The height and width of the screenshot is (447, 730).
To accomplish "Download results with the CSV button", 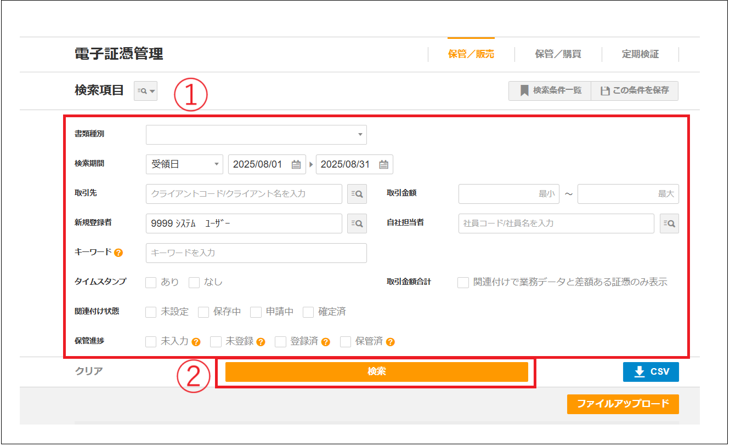I will point(650,371).
